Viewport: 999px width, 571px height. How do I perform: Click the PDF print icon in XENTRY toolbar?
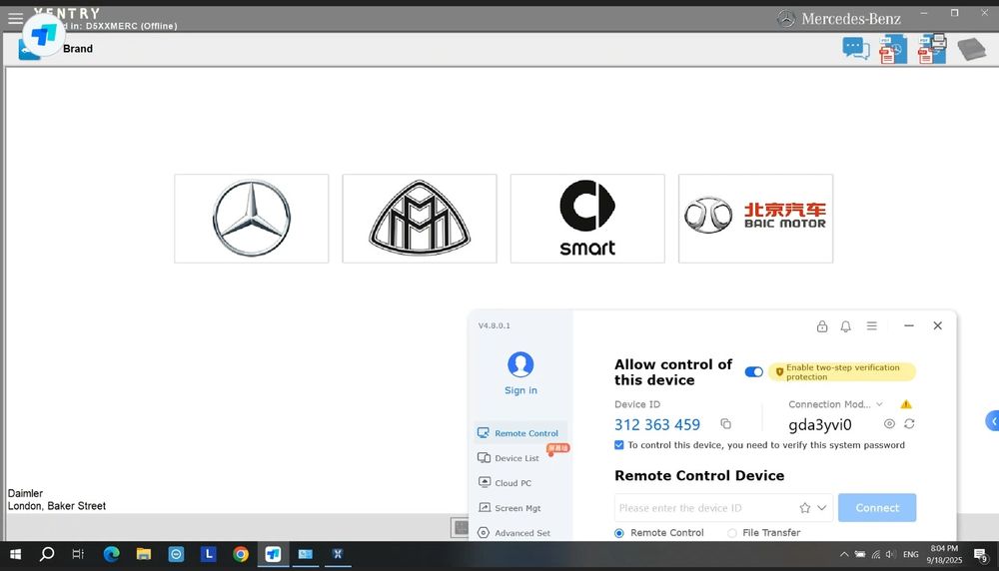point(931,49)
